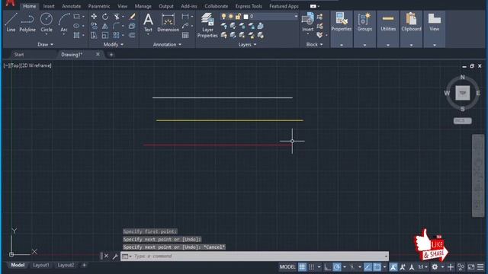The image size is (488, 274).
Task: Switch to the Parametric tab
Action: (99, 6)
